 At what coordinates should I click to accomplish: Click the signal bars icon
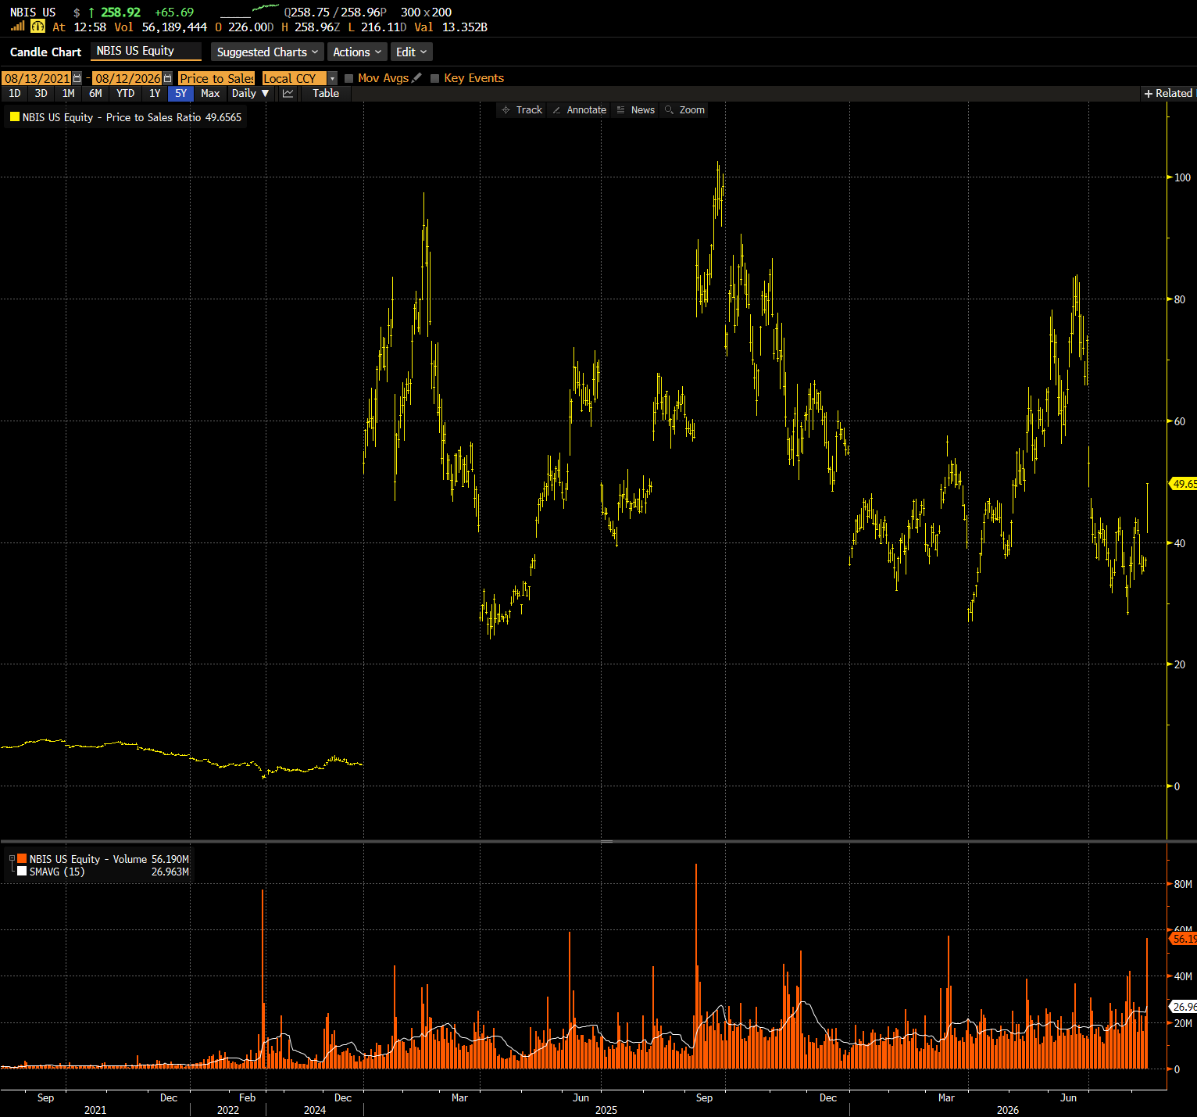pos(17,27)
